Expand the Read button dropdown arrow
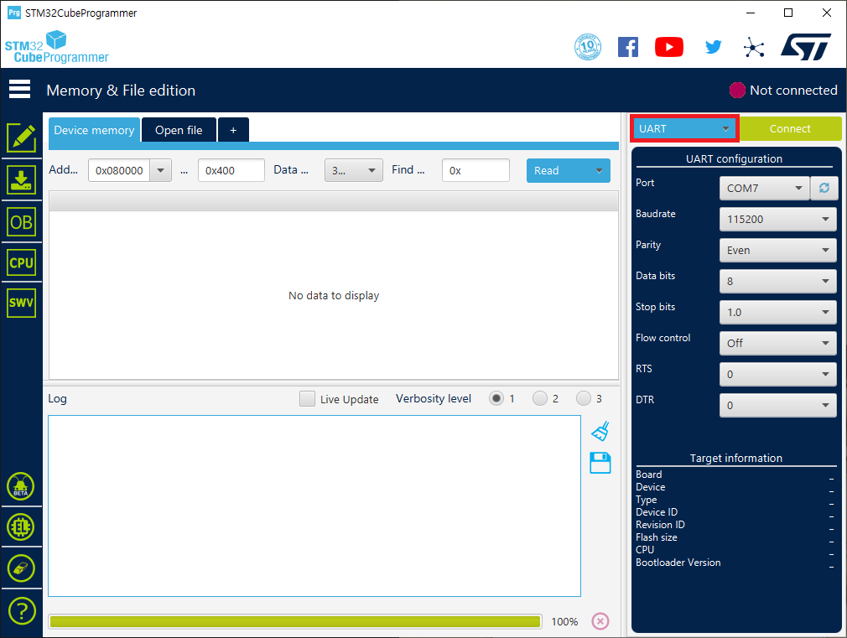This screenshot has height=638, width=847. (599, 171)
